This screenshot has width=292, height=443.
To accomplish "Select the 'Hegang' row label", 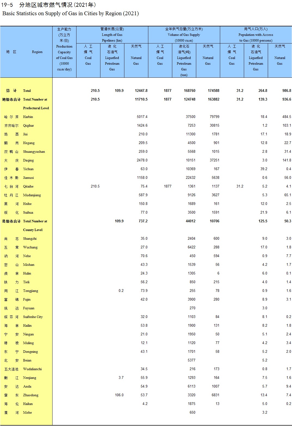I will (x=29, y=143).
